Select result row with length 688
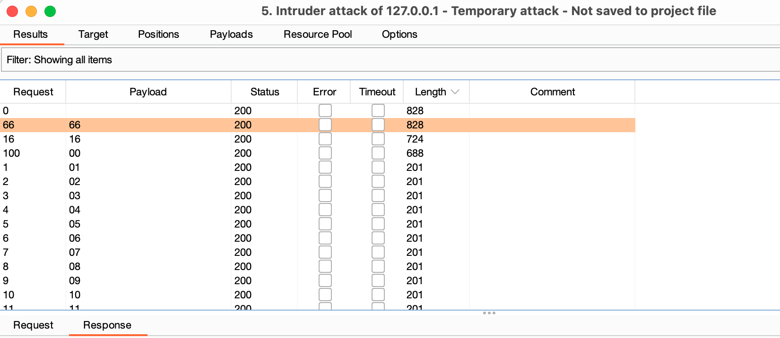Viewport: 780px width, 338px height. click(317, 153)
